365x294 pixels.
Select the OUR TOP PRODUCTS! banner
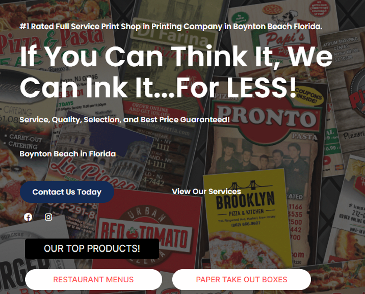92,249
